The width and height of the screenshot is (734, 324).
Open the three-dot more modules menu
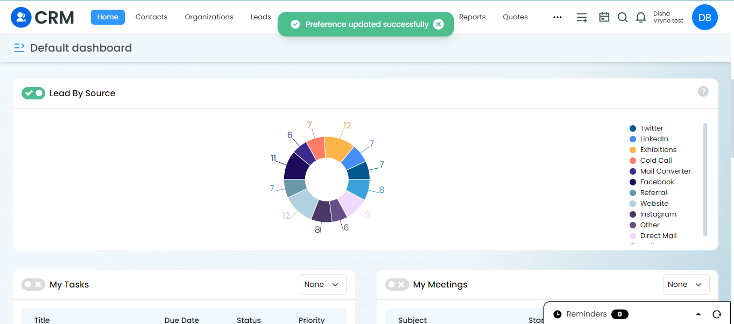557,17
